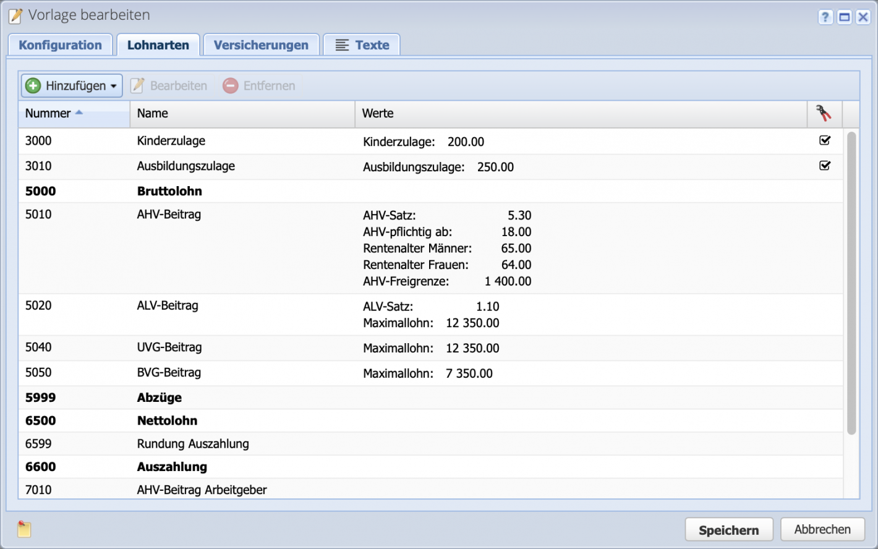Click the Abbrechen button
Viewport: 878px width, 549px height.
[x=822, y=529]
